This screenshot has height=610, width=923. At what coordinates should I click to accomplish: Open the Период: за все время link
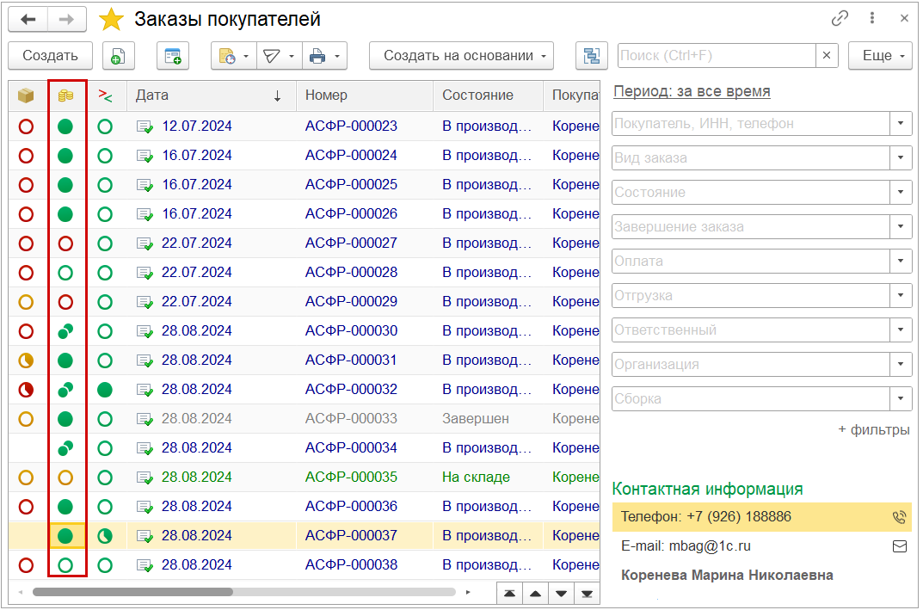[692, 91]
